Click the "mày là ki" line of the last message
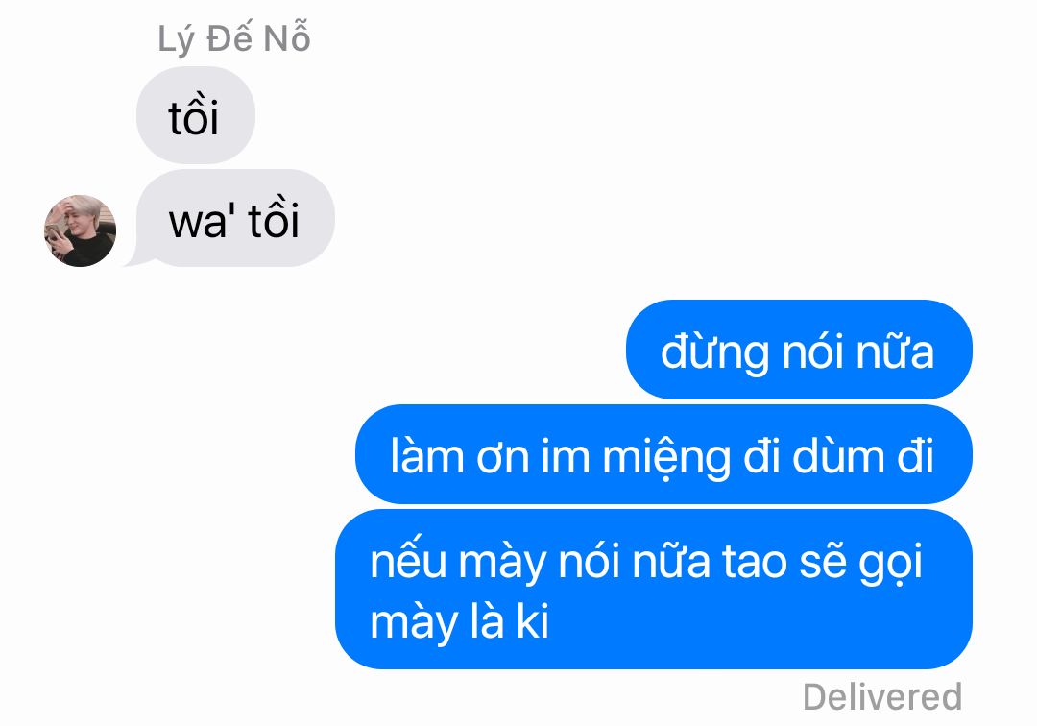The height and width of the screenshot is (726, 1037). tap(460, 622)
